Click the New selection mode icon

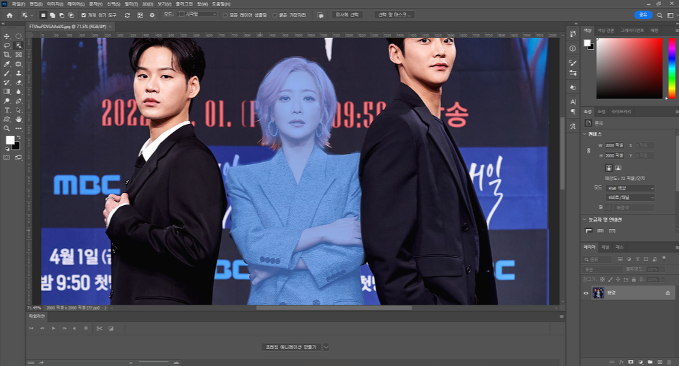pos(43,15)
